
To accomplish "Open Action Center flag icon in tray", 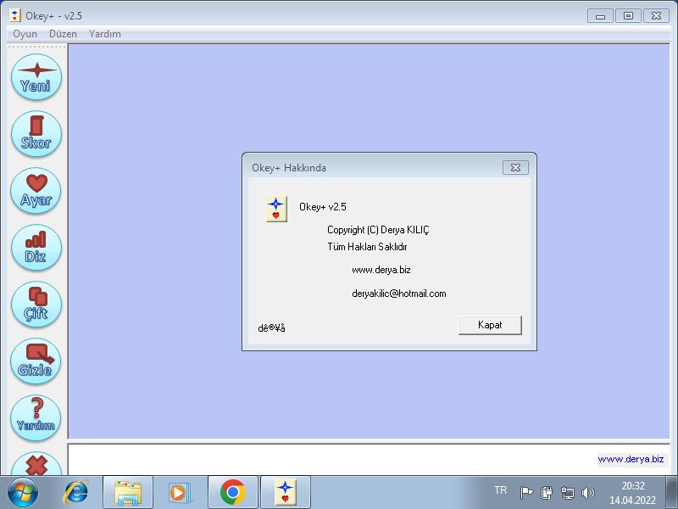I will click(x=526, y=493).
